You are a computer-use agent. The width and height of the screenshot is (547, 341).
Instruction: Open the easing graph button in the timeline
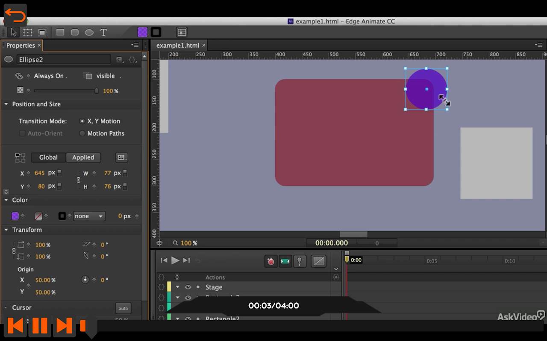pos(318,261)
